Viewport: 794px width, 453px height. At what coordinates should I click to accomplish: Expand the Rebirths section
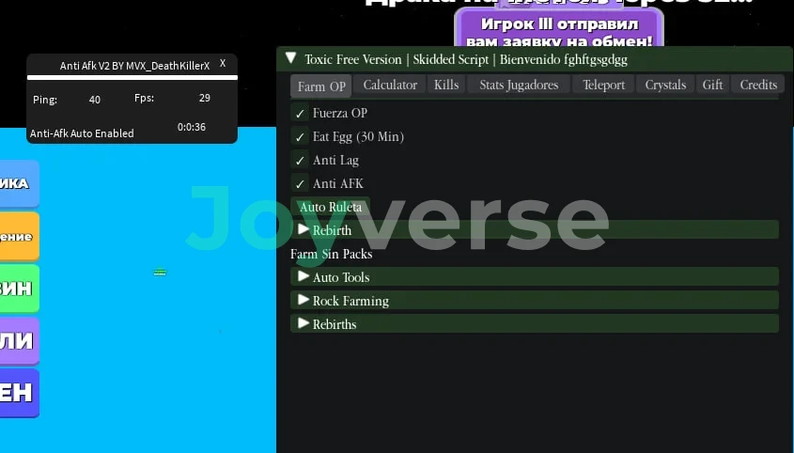(304, 323)
